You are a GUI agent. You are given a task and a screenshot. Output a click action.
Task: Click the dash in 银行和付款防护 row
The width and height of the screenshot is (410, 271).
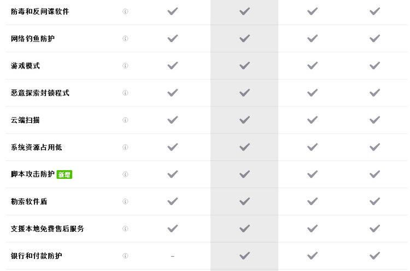pos(172,256)
